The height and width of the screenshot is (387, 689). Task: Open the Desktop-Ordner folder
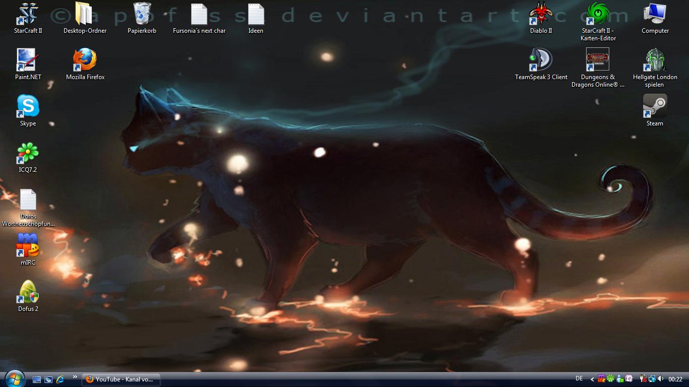tap(85, 18)
